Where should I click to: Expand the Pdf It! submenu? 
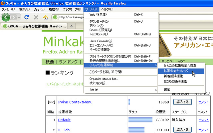tap(121, 90)
